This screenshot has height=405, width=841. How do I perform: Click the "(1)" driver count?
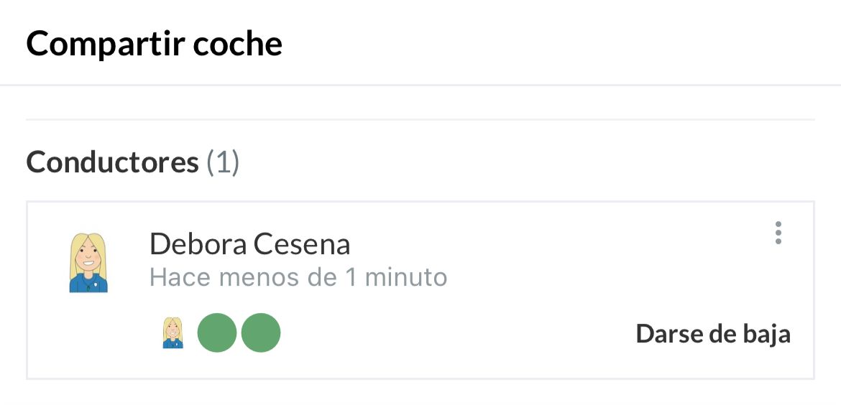point(223,163)
